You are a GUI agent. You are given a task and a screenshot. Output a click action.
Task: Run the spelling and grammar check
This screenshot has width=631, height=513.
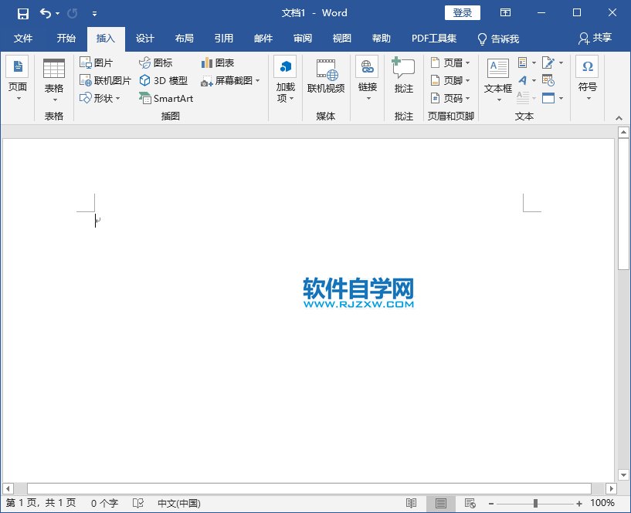(137, 503)
